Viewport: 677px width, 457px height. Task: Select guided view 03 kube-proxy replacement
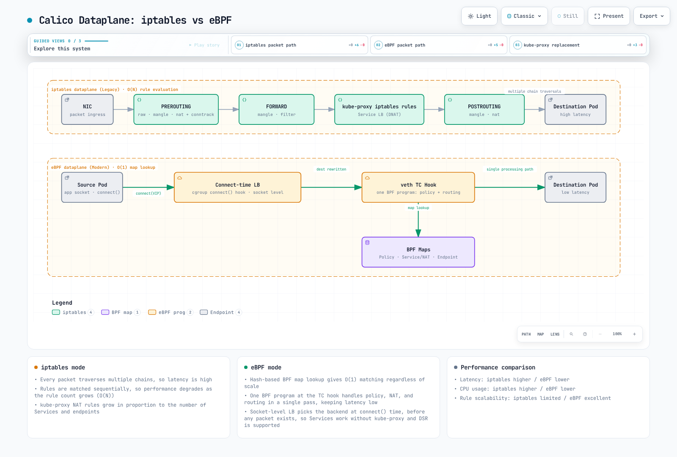pos(578,45)
